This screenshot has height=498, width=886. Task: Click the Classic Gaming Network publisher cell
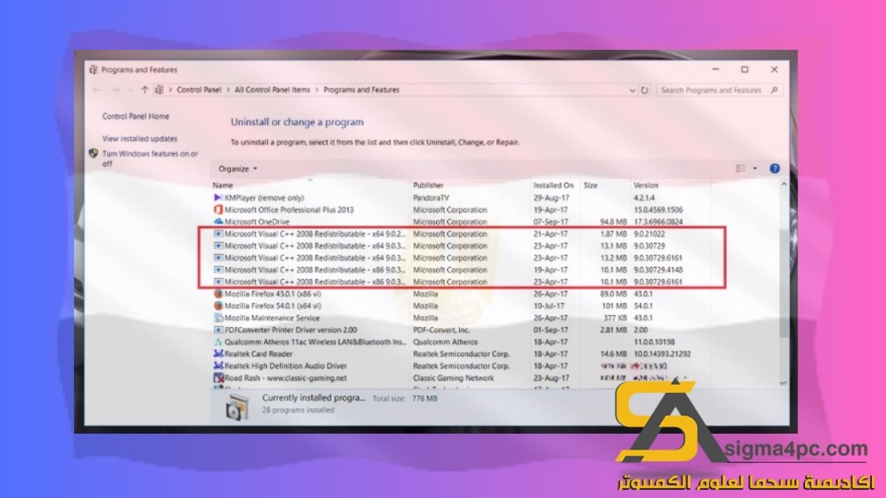pos(453,378)
